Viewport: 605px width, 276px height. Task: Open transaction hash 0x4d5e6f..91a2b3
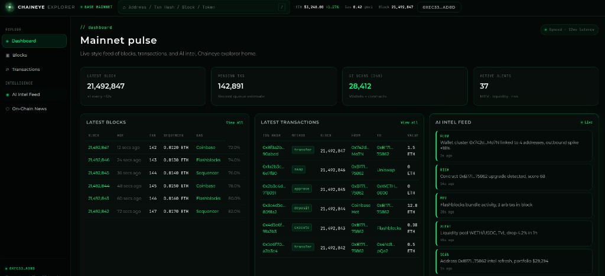tap(274, 228)
